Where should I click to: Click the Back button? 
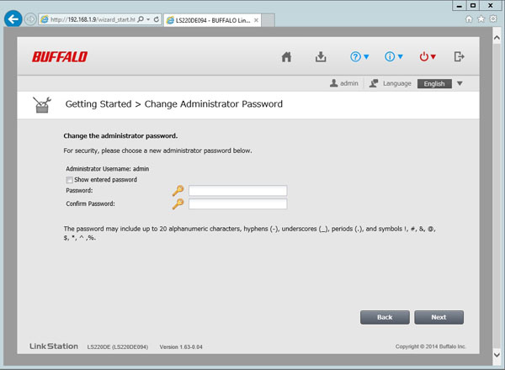click(x=385, y=317)
